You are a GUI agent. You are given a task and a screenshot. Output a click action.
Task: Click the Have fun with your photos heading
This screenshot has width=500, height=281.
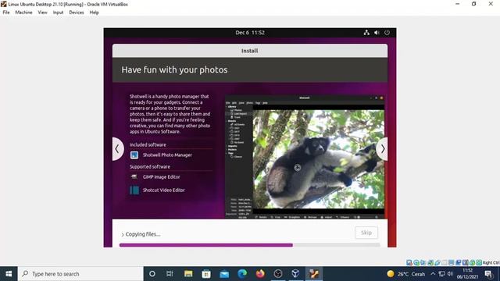pos(174,69)
